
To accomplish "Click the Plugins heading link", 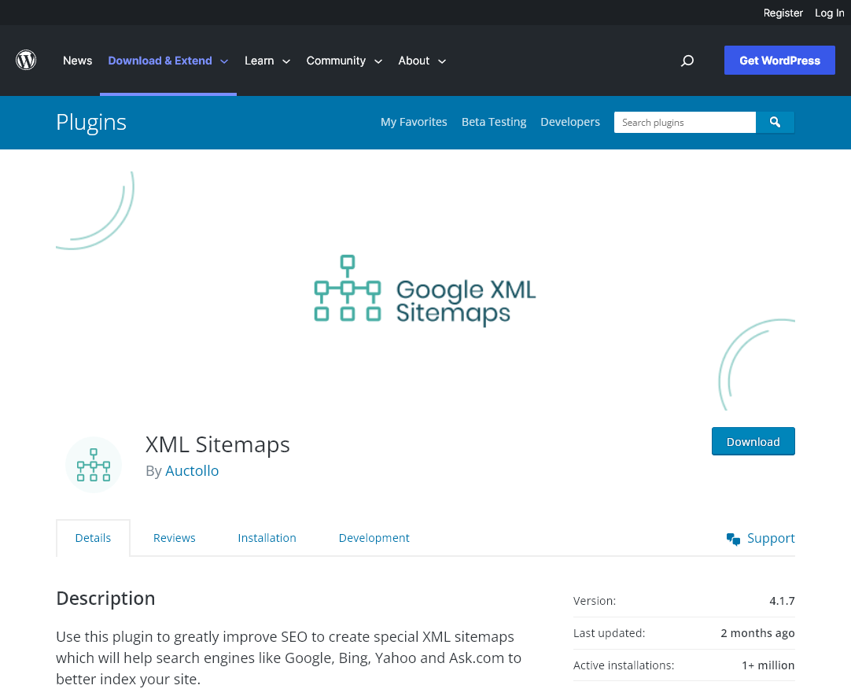I will click(x=90, y=122).
